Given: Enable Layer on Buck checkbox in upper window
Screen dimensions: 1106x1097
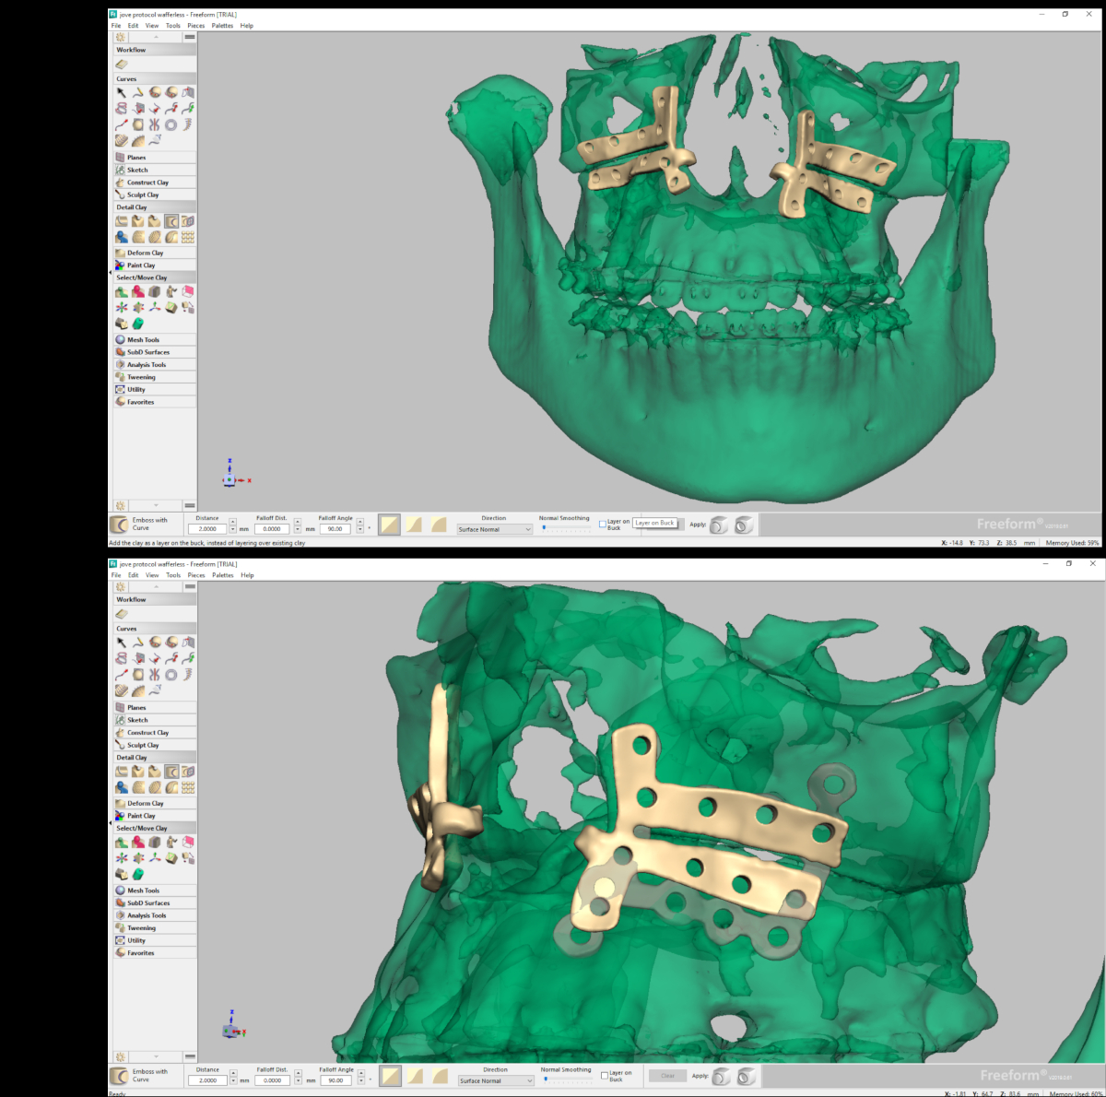Looking at the screenshot, I should [x=603, y=525].
